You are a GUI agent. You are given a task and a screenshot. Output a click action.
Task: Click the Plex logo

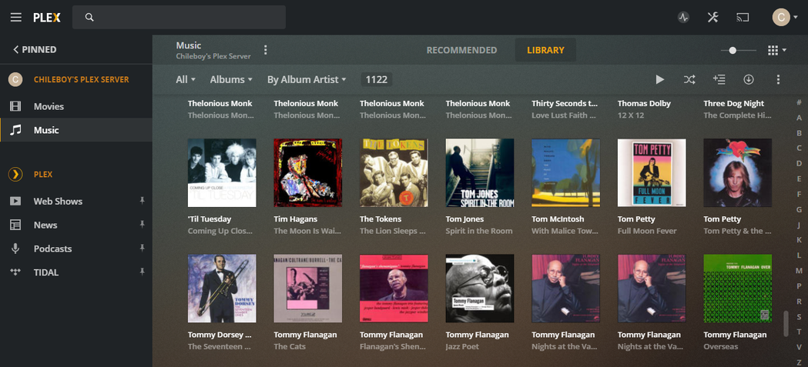[x=47, y=18]
